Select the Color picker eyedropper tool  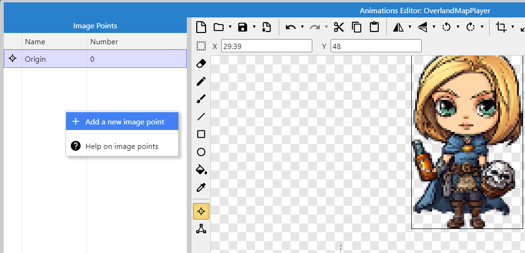coord(201,188)
